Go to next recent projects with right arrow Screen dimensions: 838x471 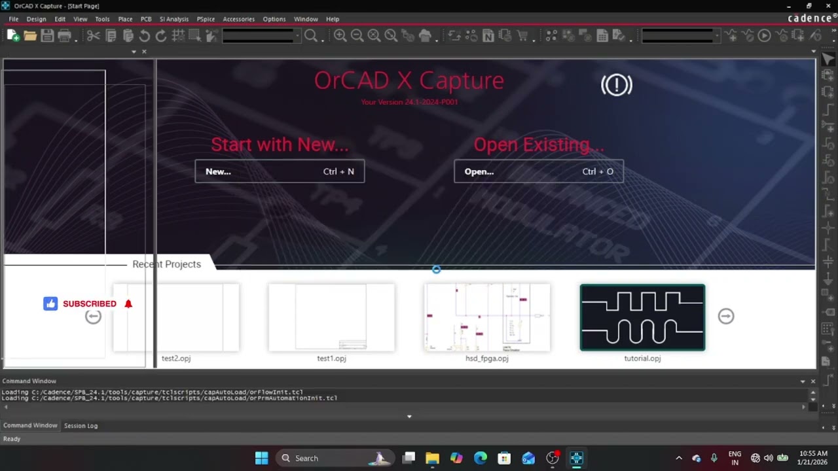pos(726,317)
